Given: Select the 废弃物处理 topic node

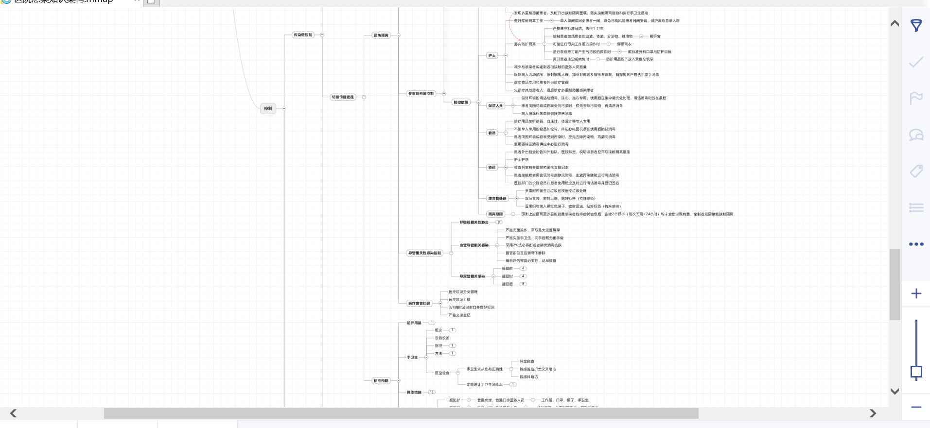Looking at the screenshot, I should (x=497, y=198).
